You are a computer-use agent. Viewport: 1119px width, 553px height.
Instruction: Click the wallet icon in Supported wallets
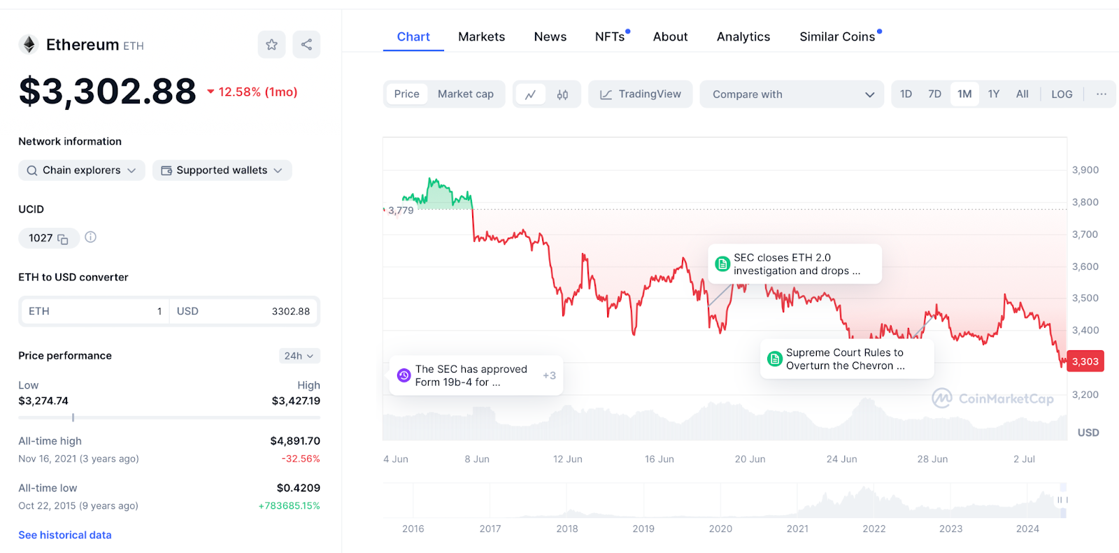pyautogui.click(x=166, y=171)
